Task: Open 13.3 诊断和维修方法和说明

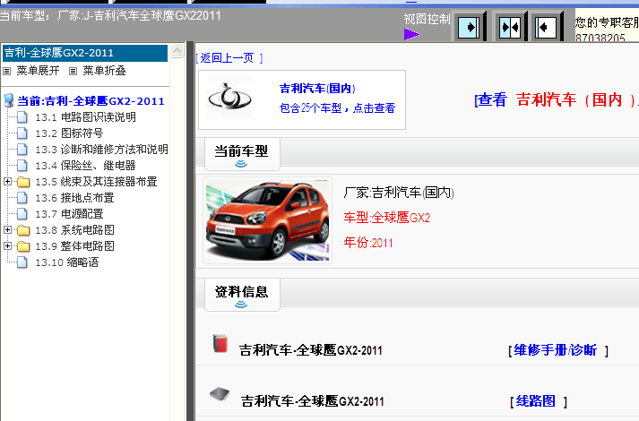Action: point(101,150)
